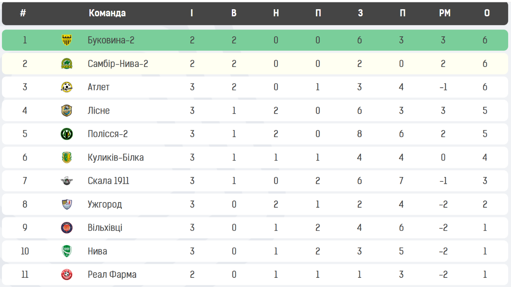Click the # position column header

point(23,13)
